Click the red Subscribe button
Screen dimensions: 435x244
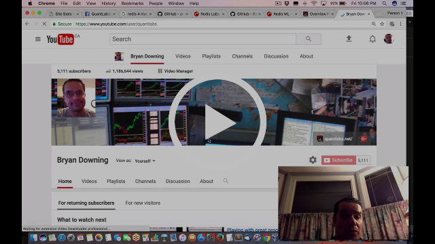(338, 160)
